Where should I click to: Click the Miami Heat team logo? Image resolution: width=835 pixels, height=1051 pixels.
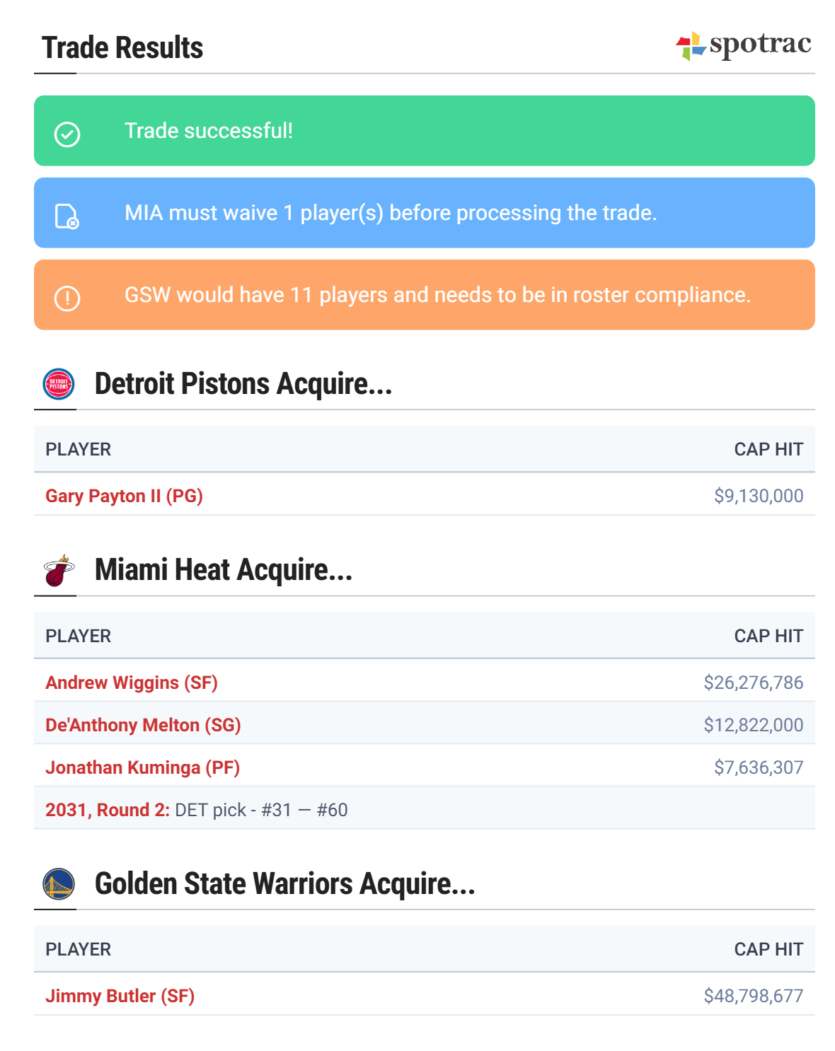59,571
